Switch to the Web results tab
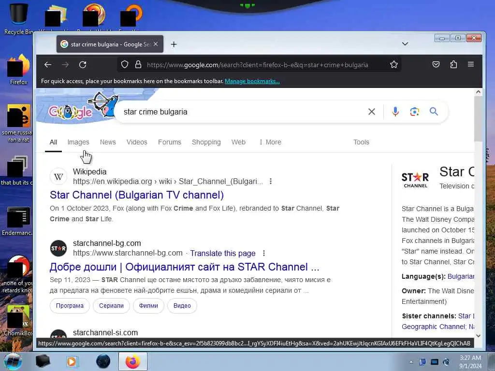Image resolution: width=495 pixels, height=371 pixels. (238, 143)
